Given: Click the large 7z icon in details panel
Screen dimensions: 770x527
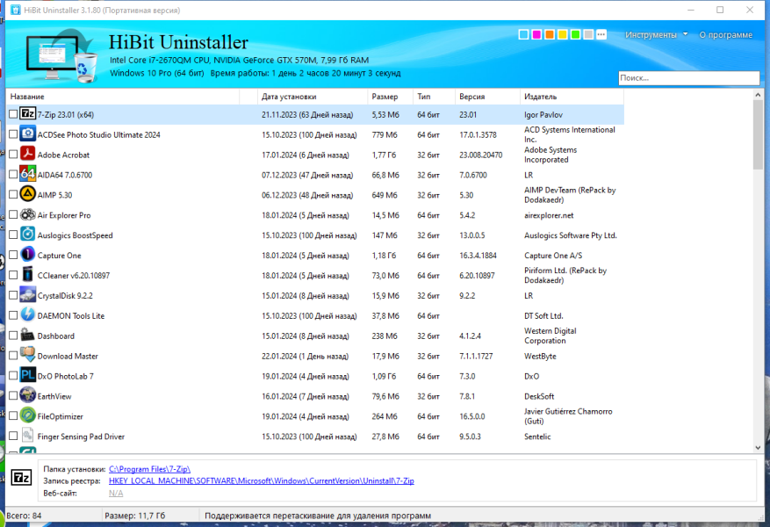Looking at the screenshot, I should coord(21,478).
